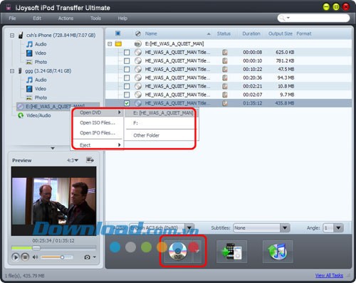Check the title with duration 00:02:21
The image size is (356, 283).
pyautogui.click(x=127, y=86)
